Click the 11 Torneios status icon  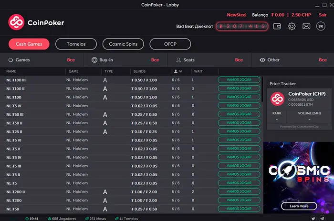click(117, 219)
